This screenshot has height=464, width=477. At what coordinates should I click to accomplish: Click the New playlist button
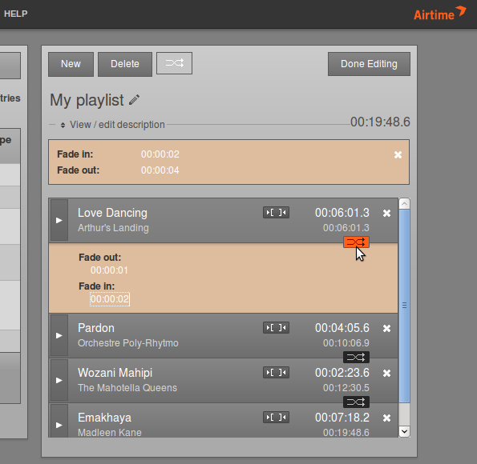coord(71,64)
